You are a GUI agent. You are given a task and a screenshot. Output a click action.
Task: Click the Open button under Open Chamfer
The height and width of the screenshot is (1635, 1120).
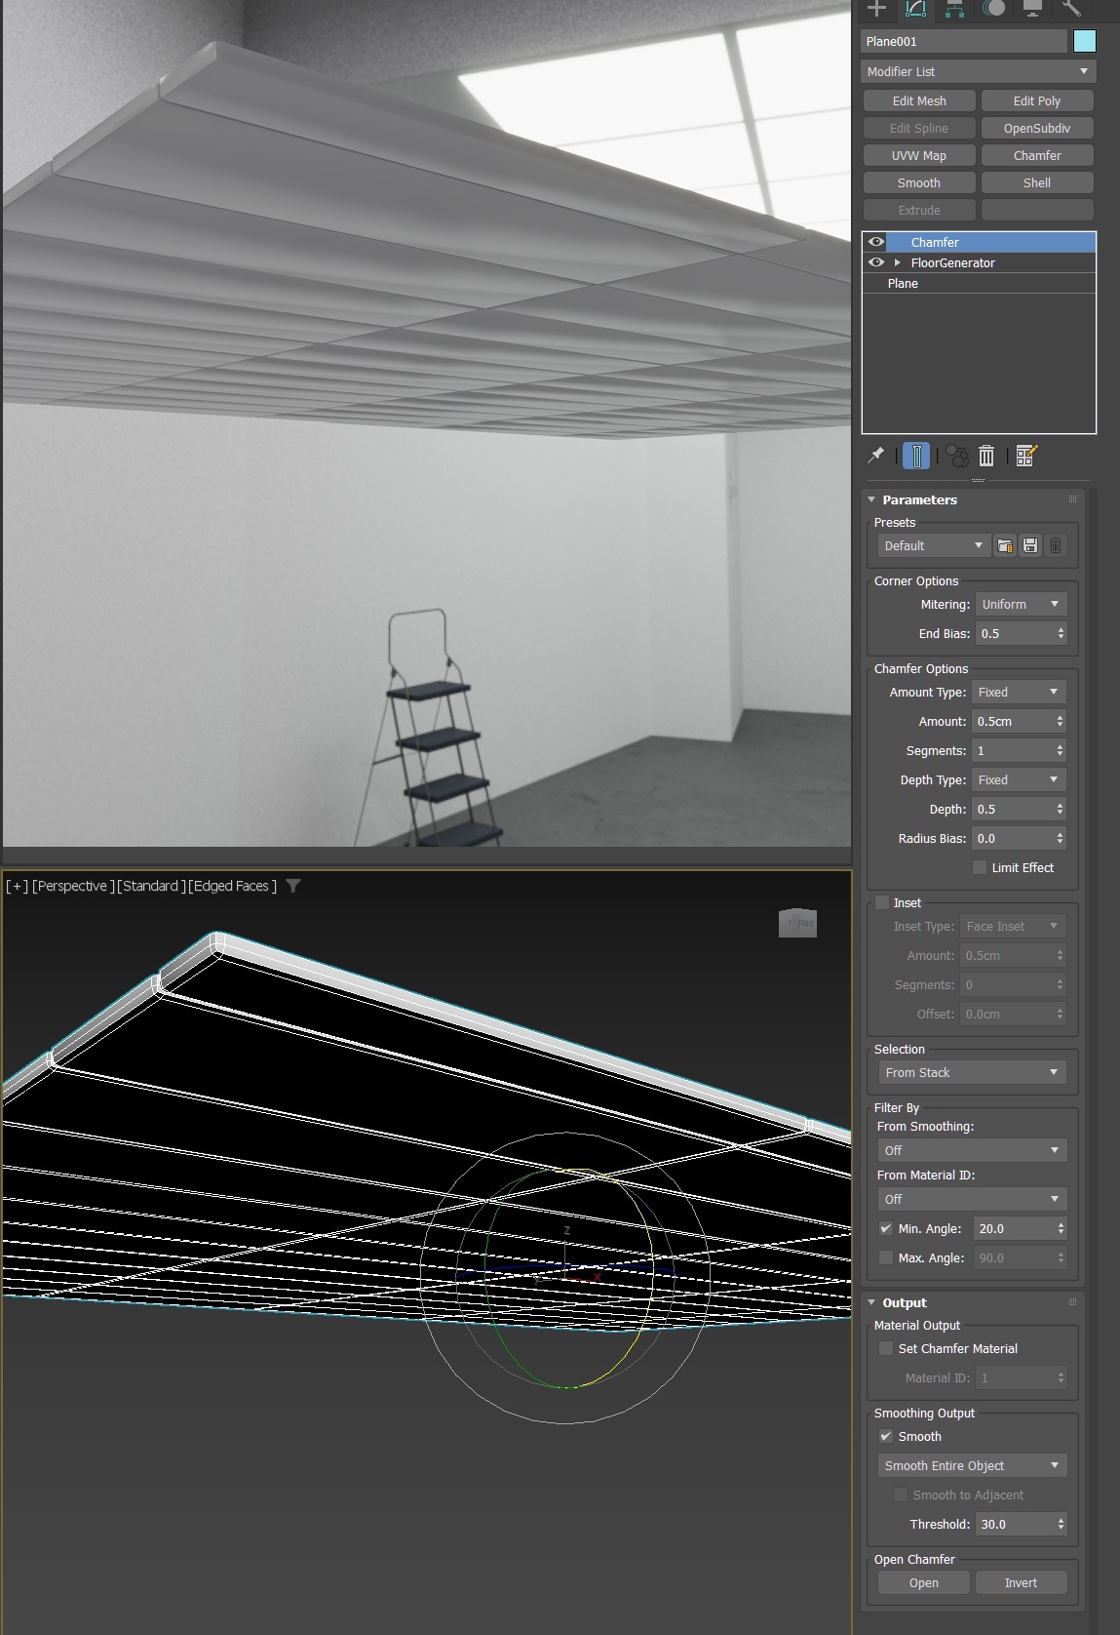tap(923, 1582)
